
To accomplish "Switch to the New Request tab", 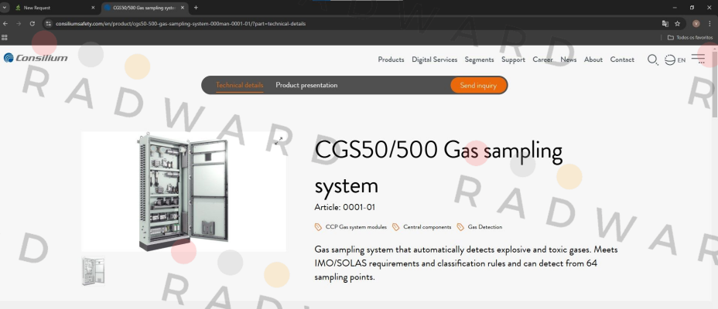I will (x=53, y=8).
